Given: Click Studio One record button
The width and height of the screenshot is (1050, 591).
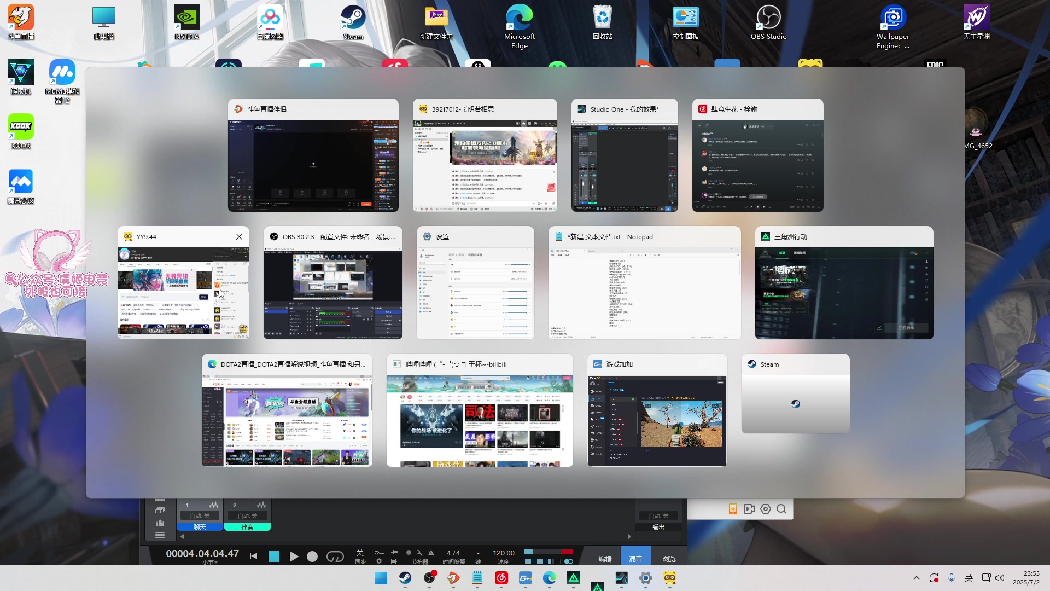Looking at the screenshot, I should [x=312, y=557].
